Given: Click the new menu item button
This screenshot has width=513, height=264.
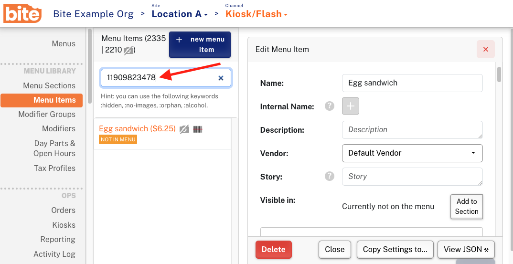Looking at the screenshot, I should [200, 44].
